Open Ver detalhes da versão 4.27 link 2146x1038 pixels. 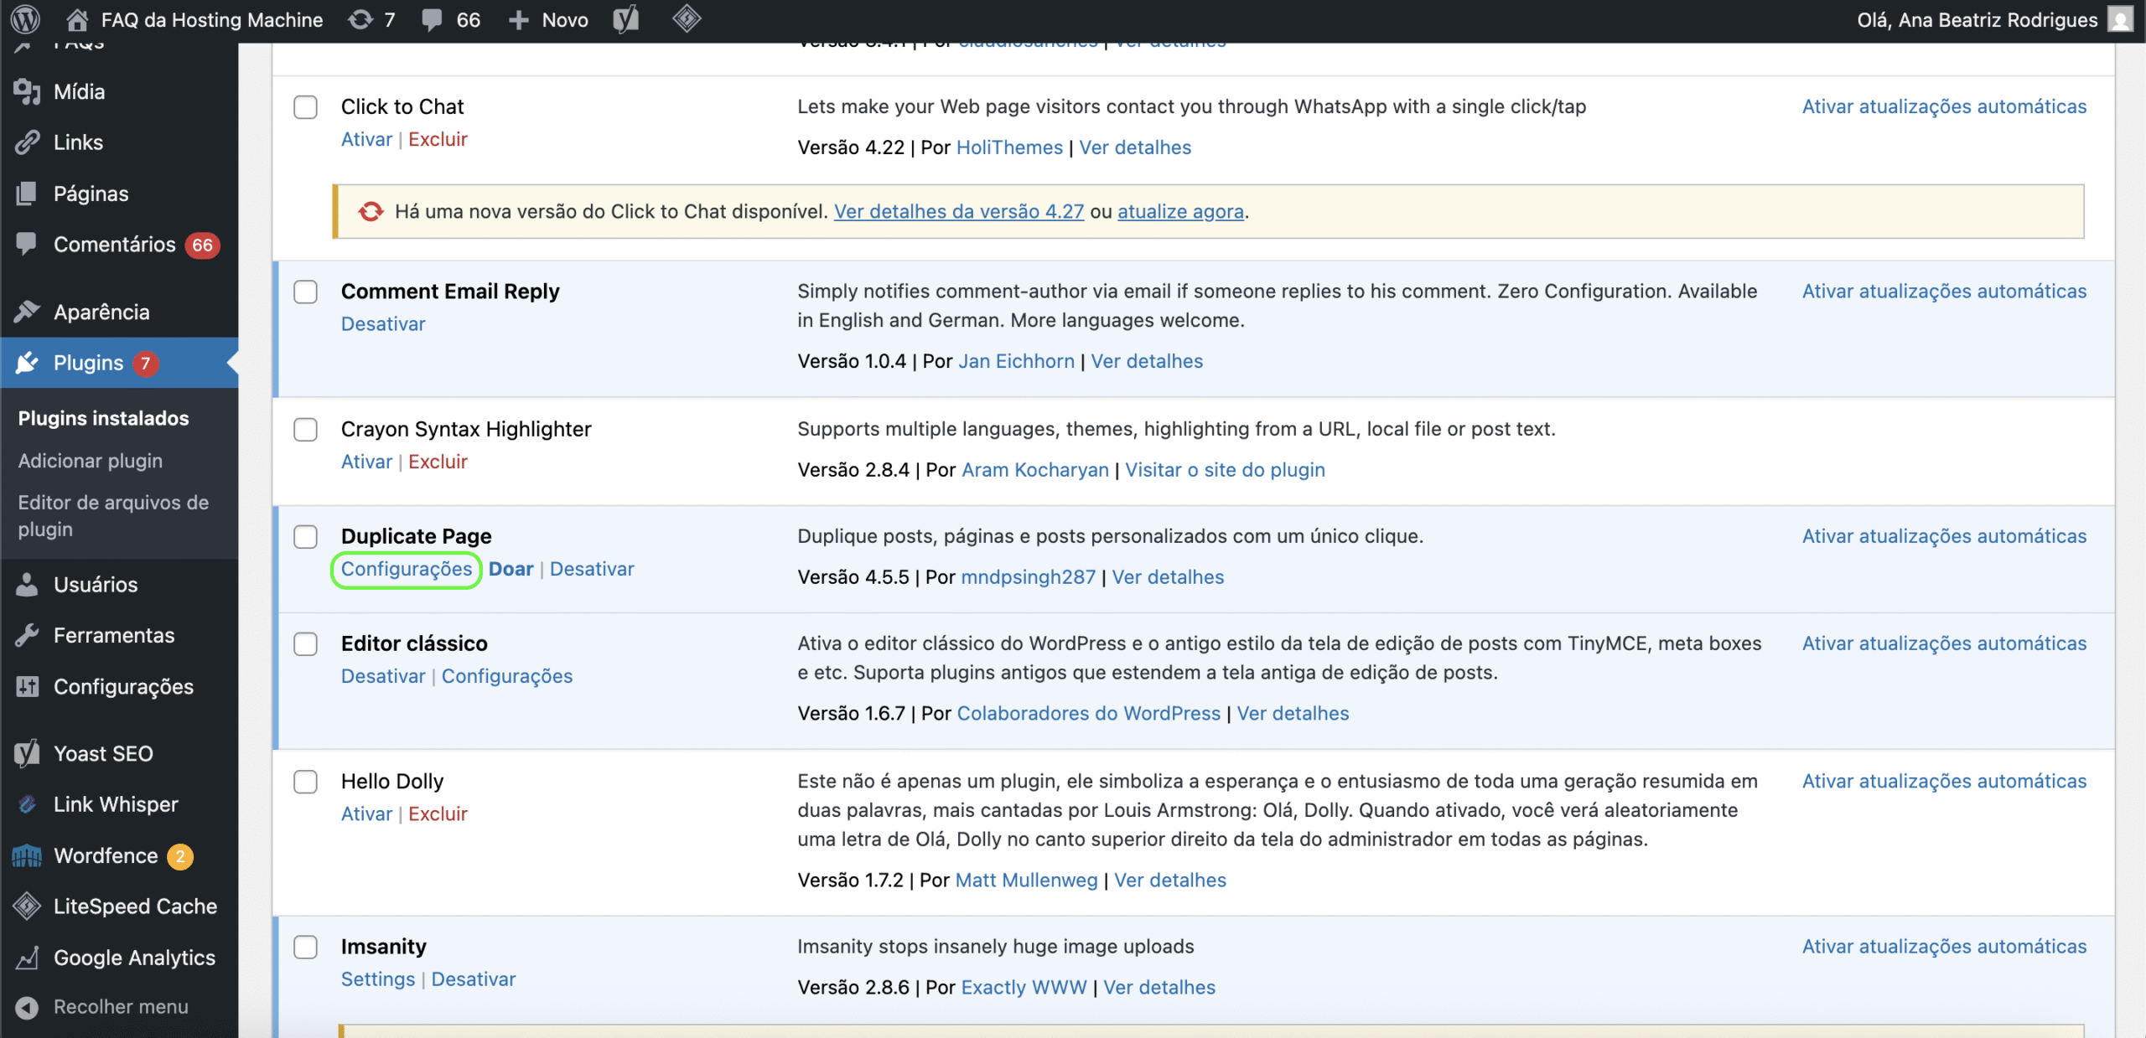(959, 212)
